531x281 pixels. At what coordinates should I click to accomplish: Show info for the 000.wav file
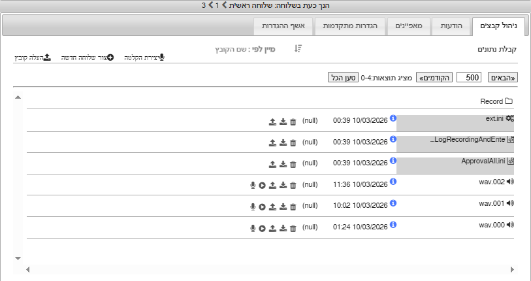click(393, 225)
